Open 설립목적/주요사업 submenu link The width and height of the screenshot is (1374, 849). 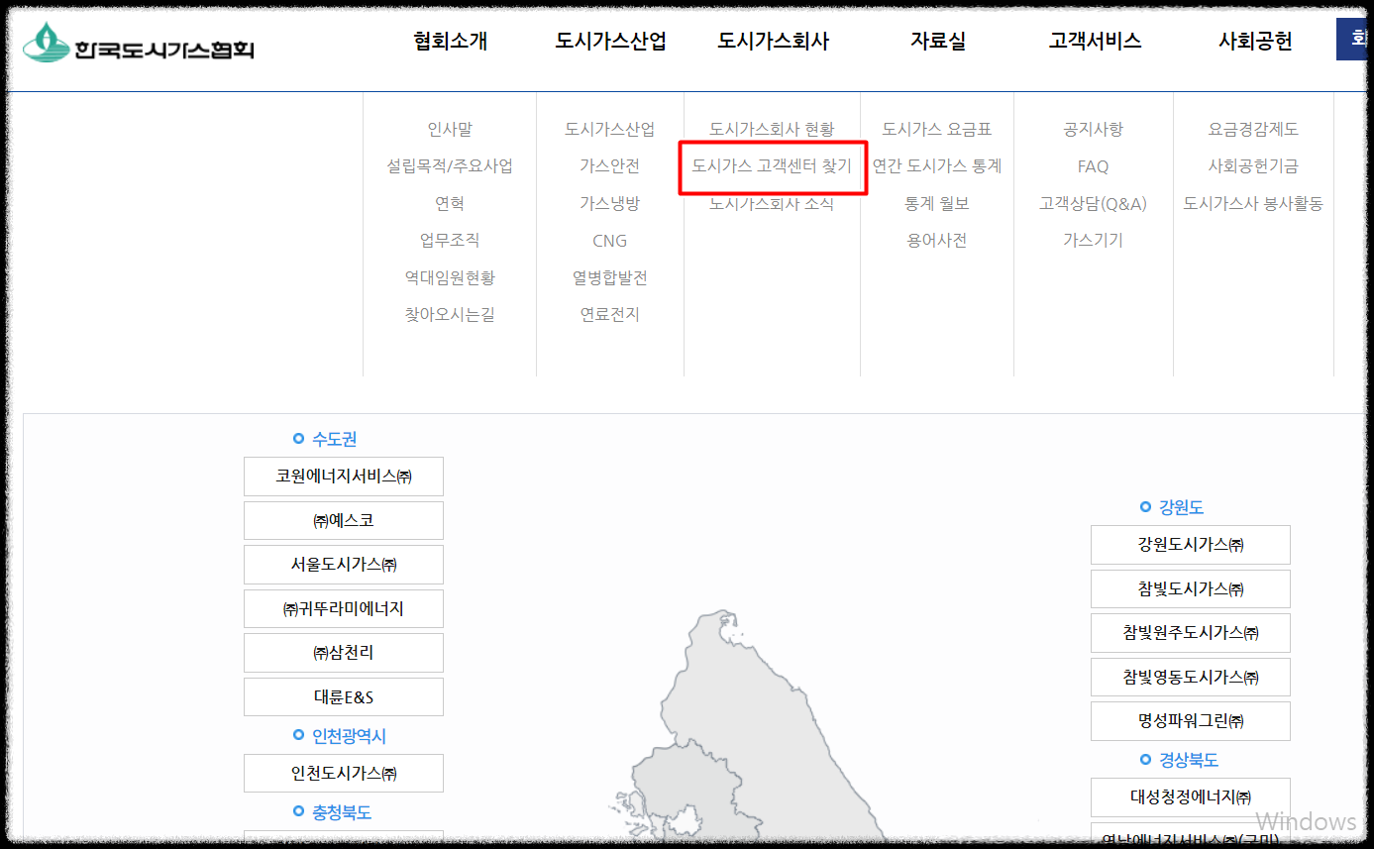450,166
